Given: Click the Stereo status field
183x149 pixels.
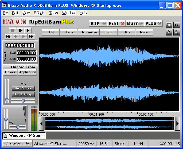Looking at the screenshot, I should click(120, 144).
